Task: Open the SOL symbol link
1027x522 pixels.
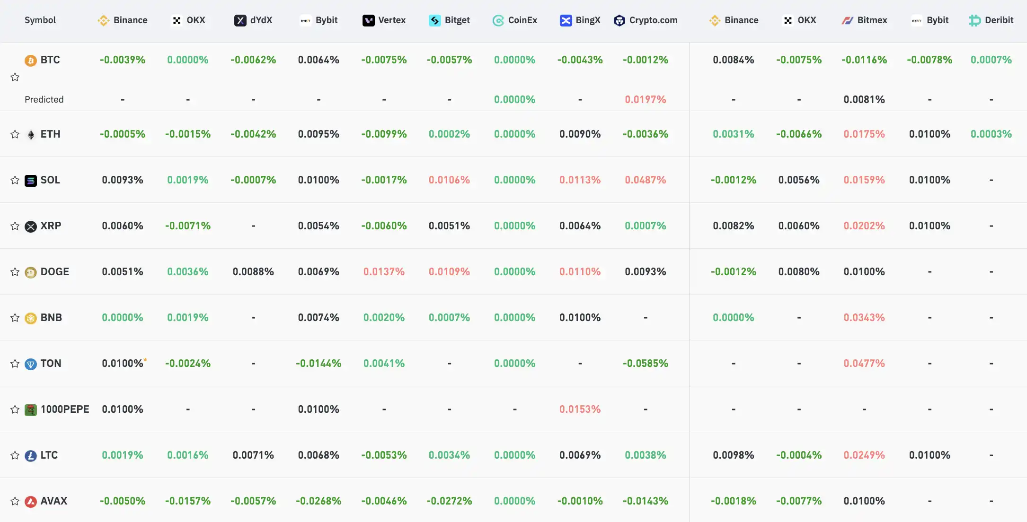Action: tap(50, 180)
